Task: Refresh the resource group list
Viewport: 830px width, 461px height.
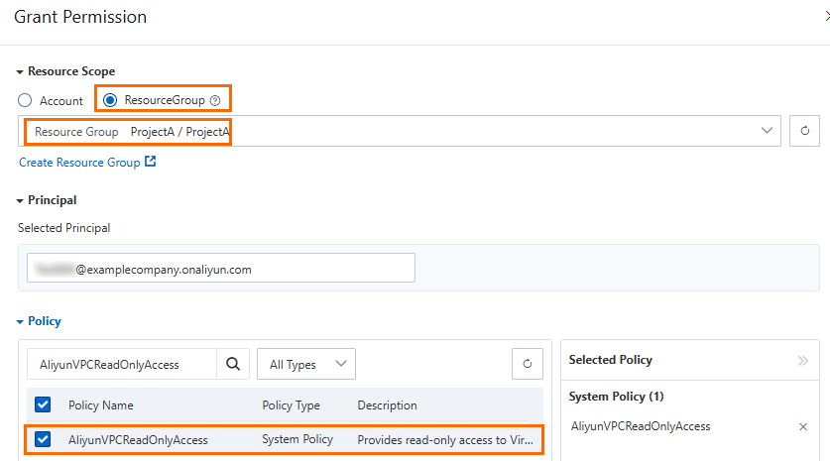Action: pos(804,131)
